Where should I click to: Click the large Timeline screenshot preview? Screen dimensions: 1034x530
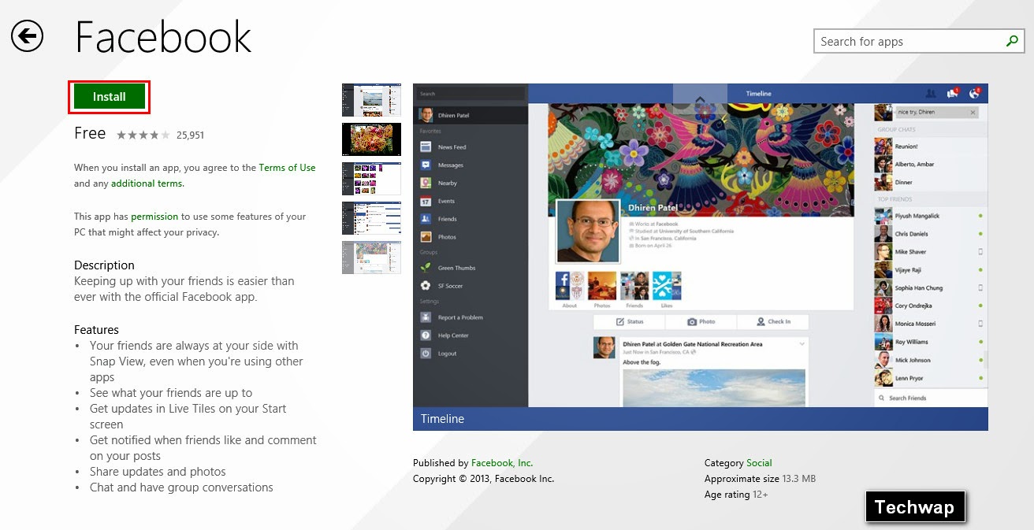pyautogui.click(x=701, y=257)
